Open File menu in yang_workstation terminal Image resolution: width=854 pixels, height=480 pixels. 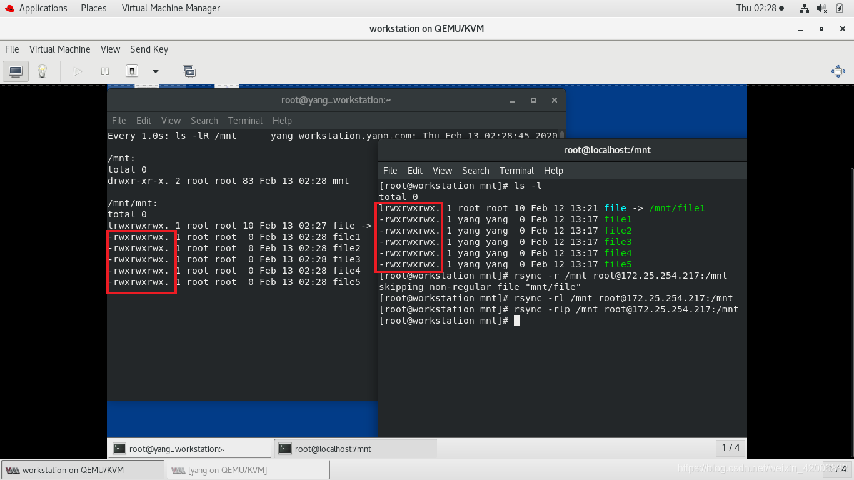[119, 121]
